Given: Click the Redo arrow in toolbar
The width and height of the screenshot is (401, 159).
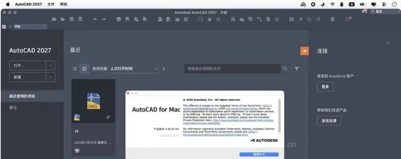Looking at the screenshot, I should pyautogui.click(x=104, y=19).
